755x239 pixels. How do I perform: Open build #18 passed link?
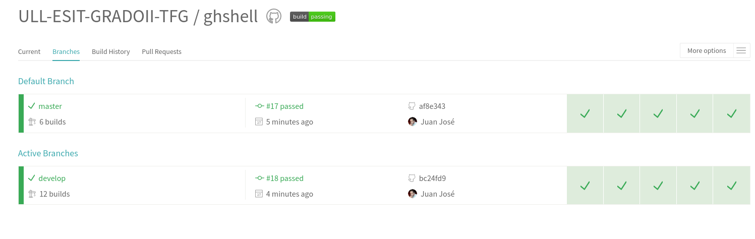285,178
